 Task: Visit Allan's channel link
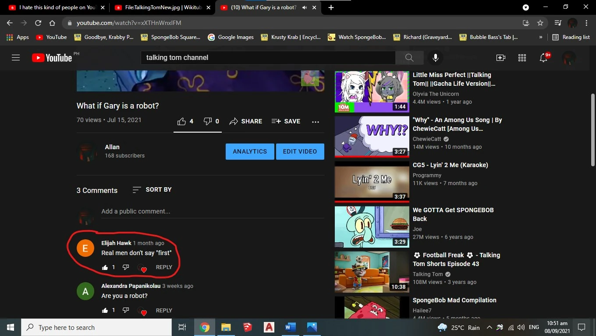(112, 147)
